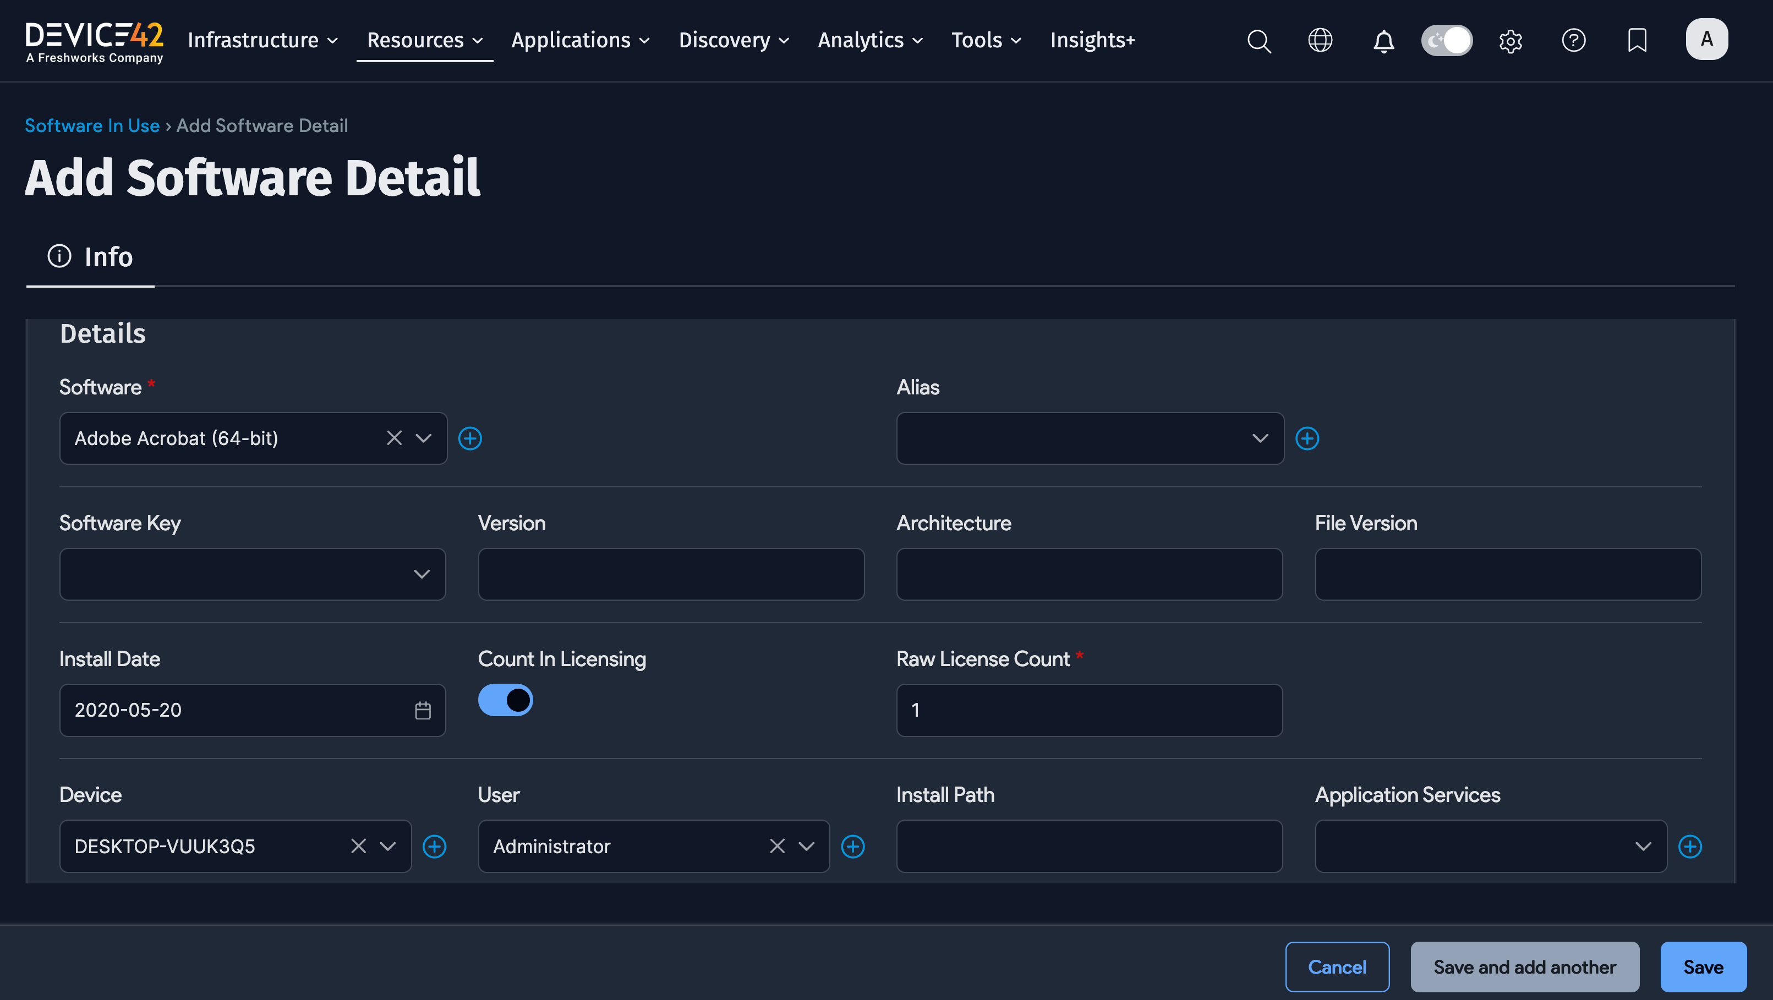
Task: Open the Install Date calendar picker
Action: [423, 710]
